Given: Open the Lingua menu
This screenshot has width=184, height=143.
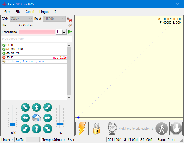Looking at the screenshot, I should click(x=44, y=12).
